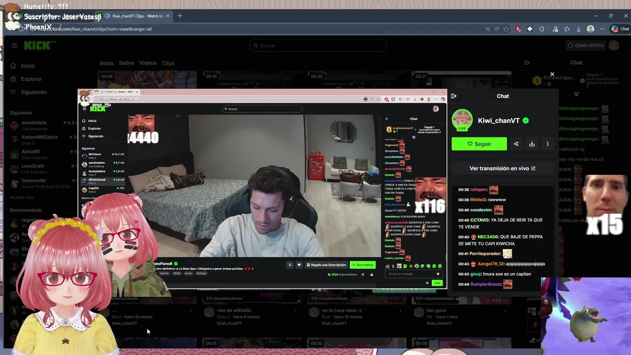
Task: Open the user profile avatar menu
Action: pyautogui.click(x=614, y=45)
